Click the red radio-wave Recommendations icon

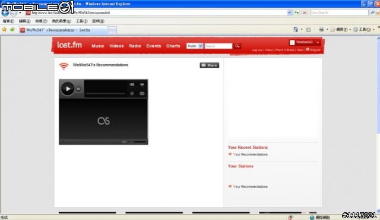[64, 66]
